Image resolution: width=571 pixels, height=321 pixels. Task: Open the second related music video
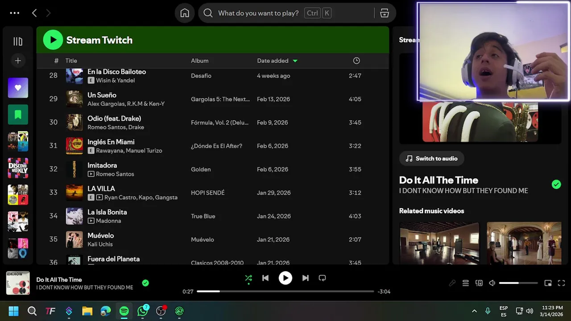524,243
